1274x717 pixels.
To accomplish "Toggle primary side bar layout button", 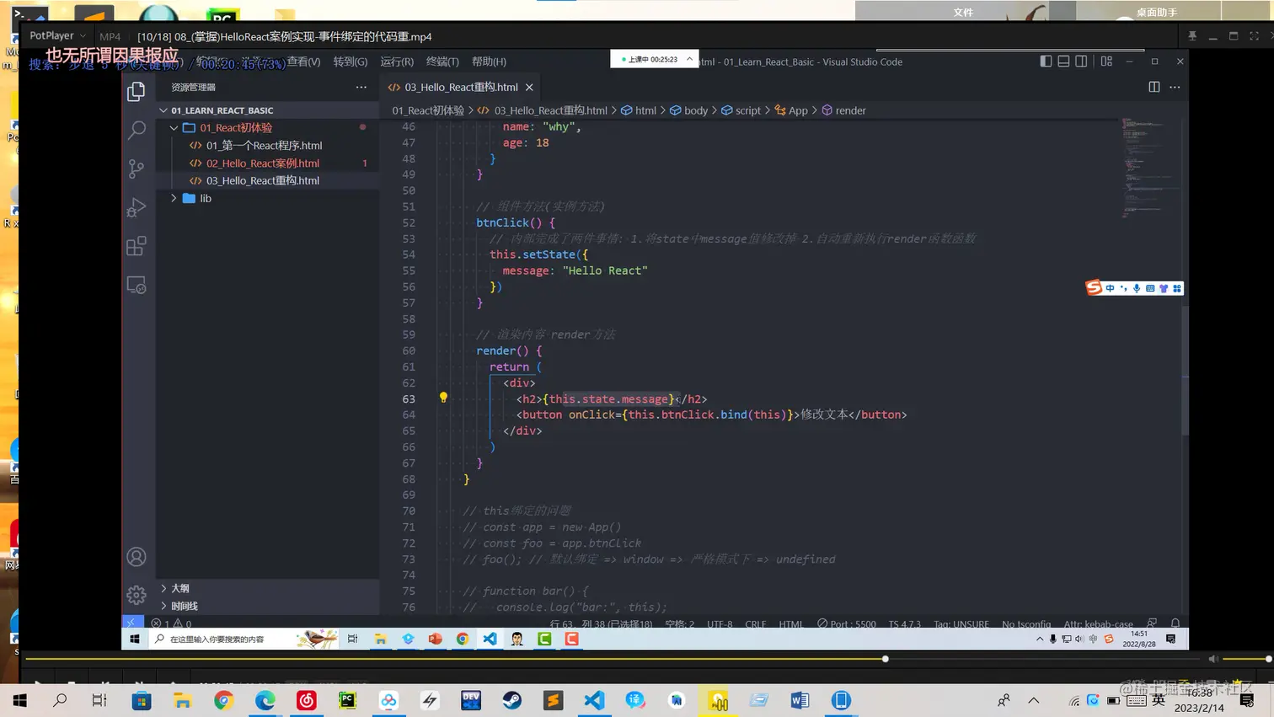I will pyautogui.click(x=1046, y=62).
